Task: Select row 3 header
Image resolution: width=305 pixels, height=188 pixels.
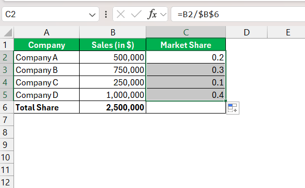Action: click(x=7, y=70)
